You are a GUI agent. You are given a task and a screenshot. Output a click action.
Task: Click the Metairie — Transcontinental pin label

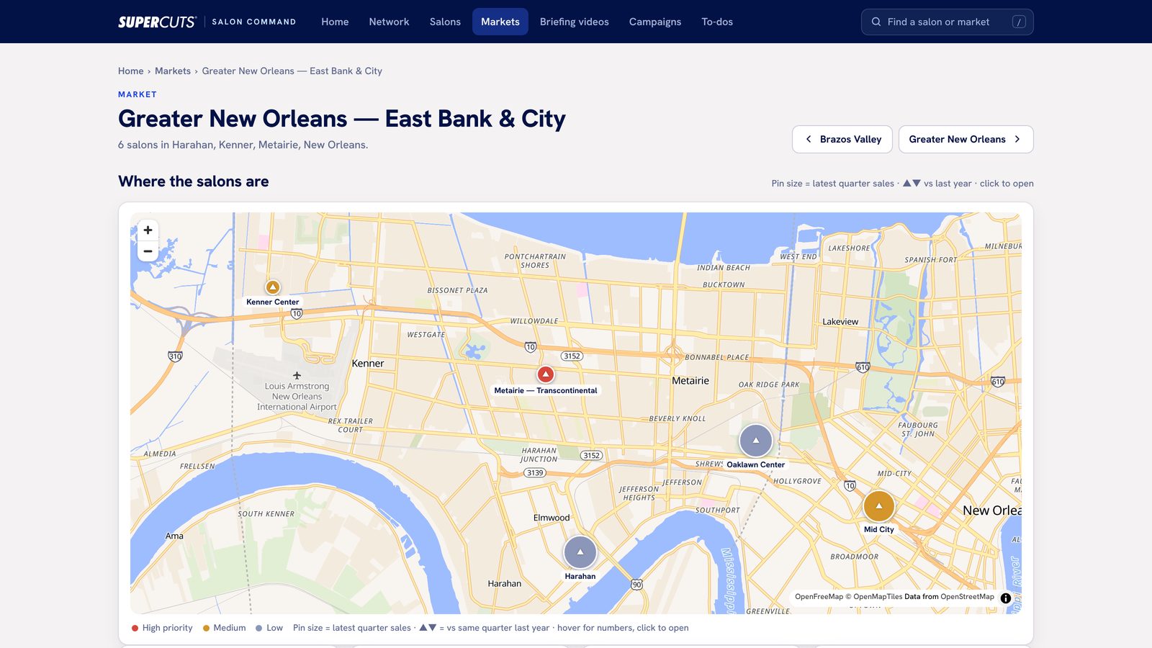pos(546,390)
